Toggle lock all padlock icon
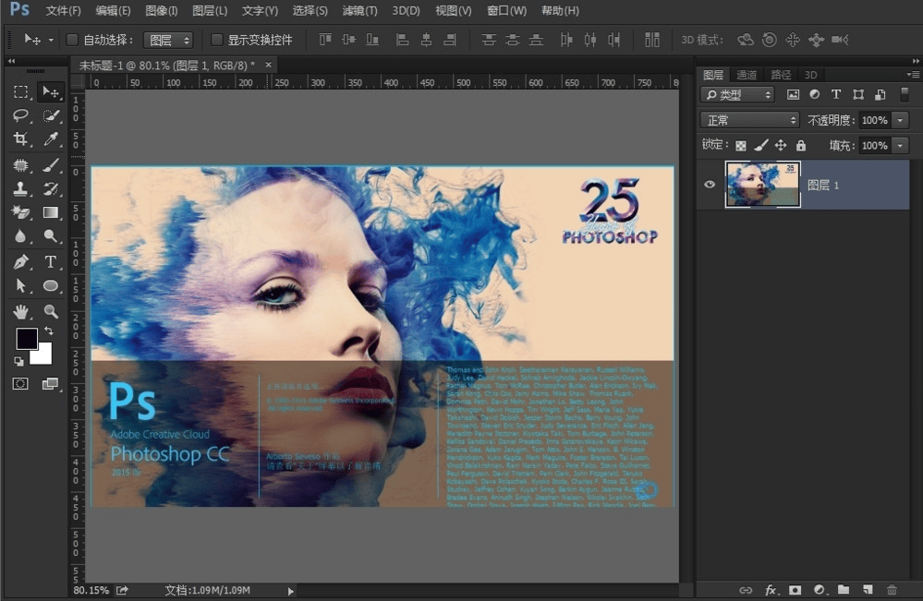Screen dimensions: 923x601 click(x=800, y=145)
